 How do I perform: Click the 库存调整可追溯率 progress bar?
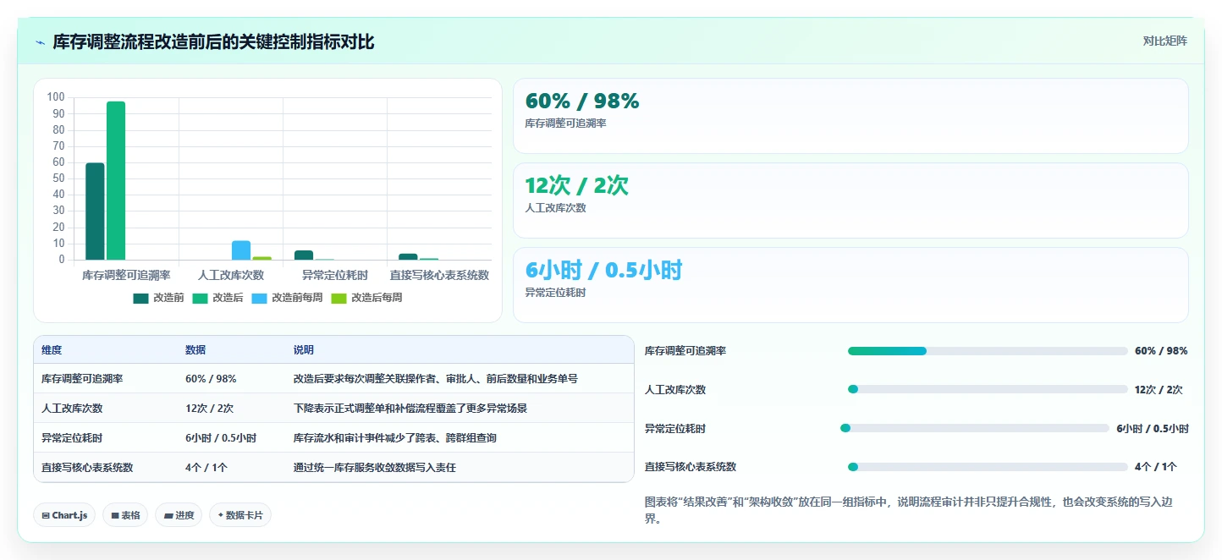tap(988, 351)
